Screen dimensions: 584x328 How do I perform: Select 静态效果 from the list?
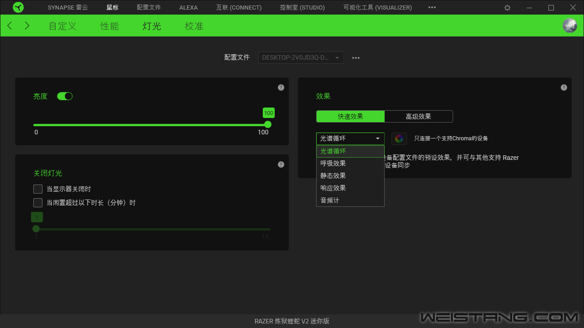pyautogui.click(x=350, y=176)
